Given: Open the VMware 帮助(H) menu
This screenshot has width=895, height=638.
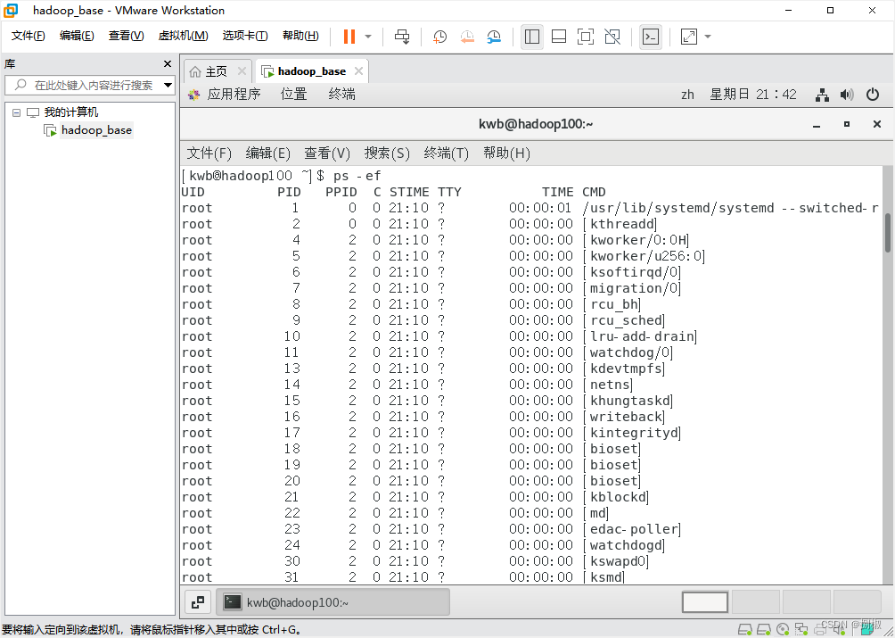Looking at the screenshot, I should (300, 36).
